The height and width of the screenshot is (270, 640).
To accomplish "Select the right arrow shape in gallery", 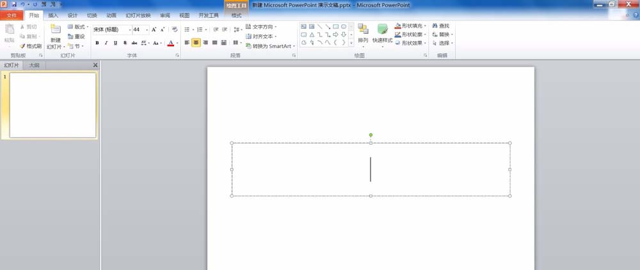I will point(335,35).
